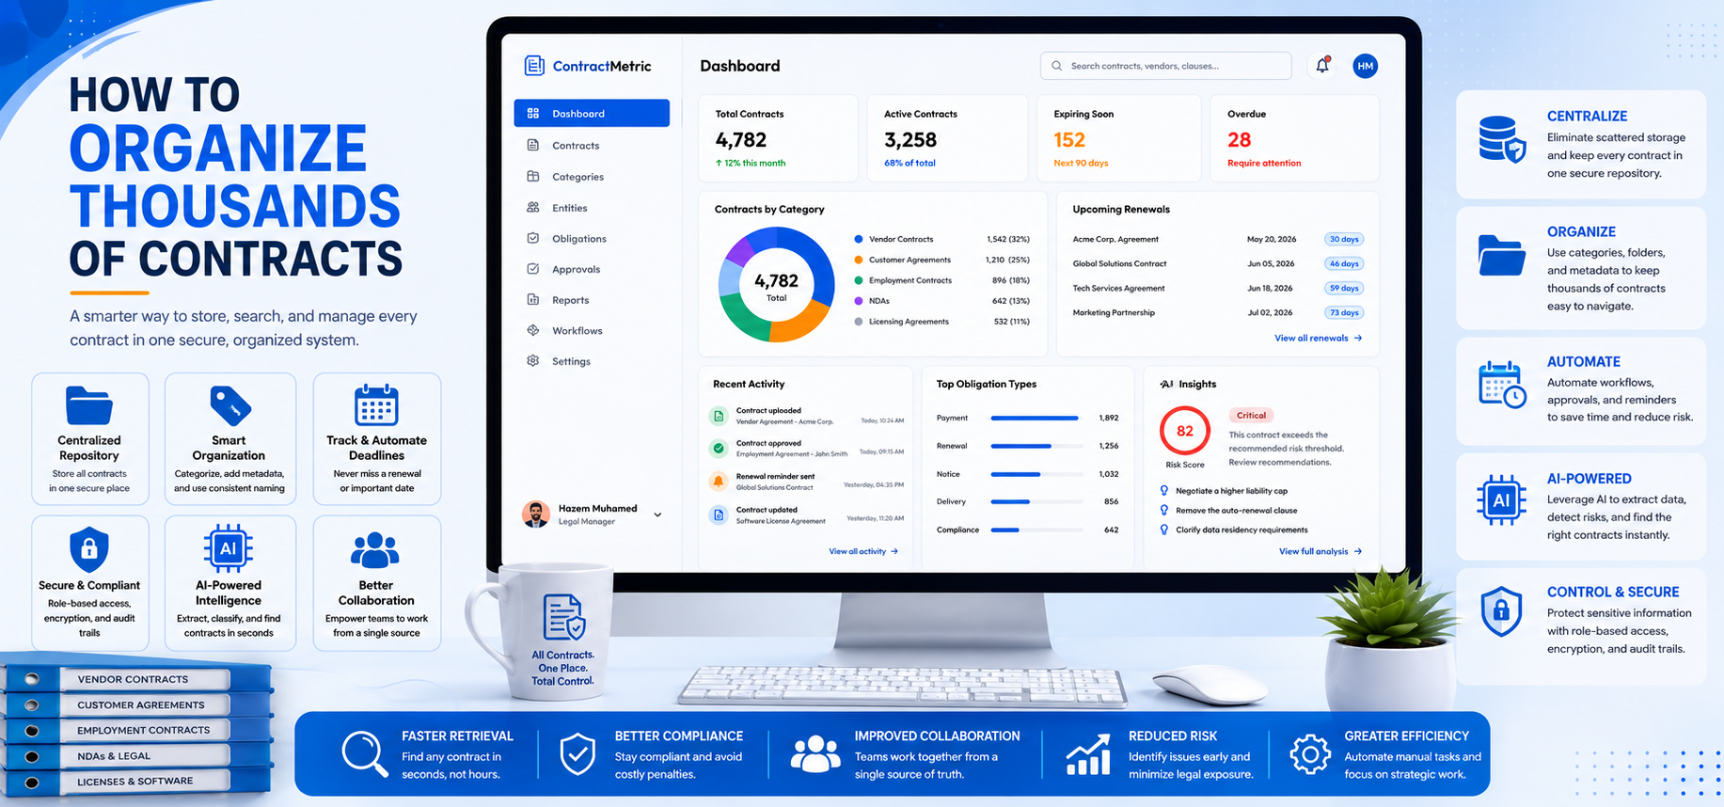This screenshot has height=807, width=1724.
Task: Click the 73 days badge for Marketing Partnership
Action: 1344,313
